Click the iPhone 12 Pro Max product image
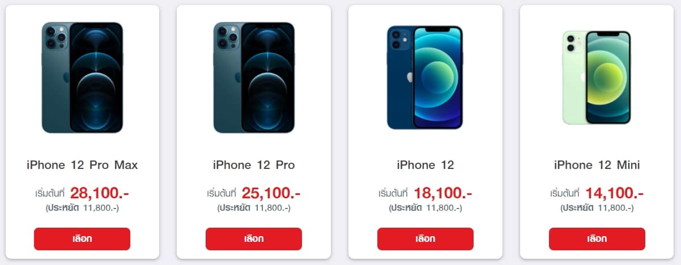 coord(82,77)
